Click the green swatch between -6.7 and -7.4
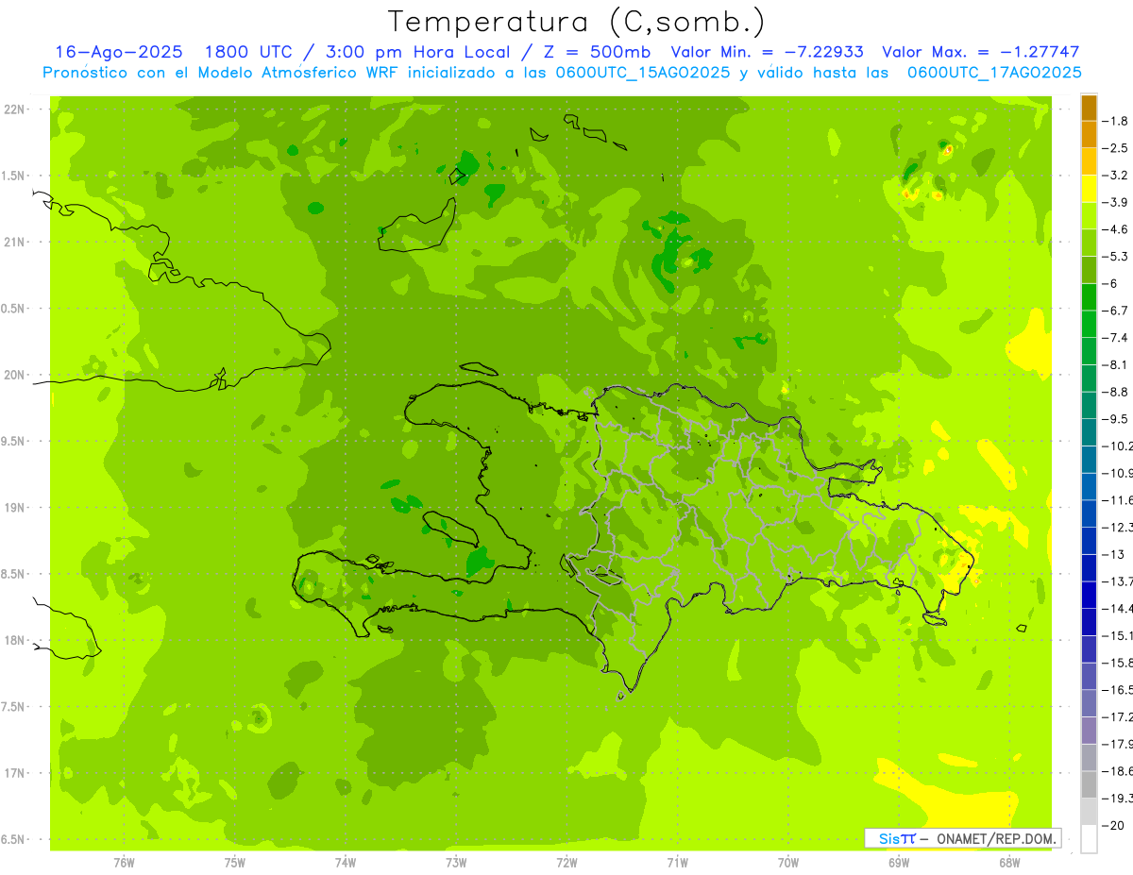The width and height of the screenshot is (1133, 875). [1089, 324]
